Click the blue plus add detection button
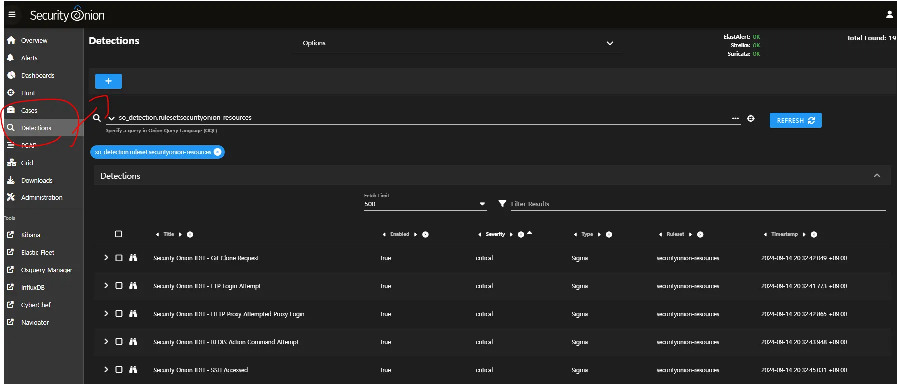897x384 pixels. pos(108,81)
